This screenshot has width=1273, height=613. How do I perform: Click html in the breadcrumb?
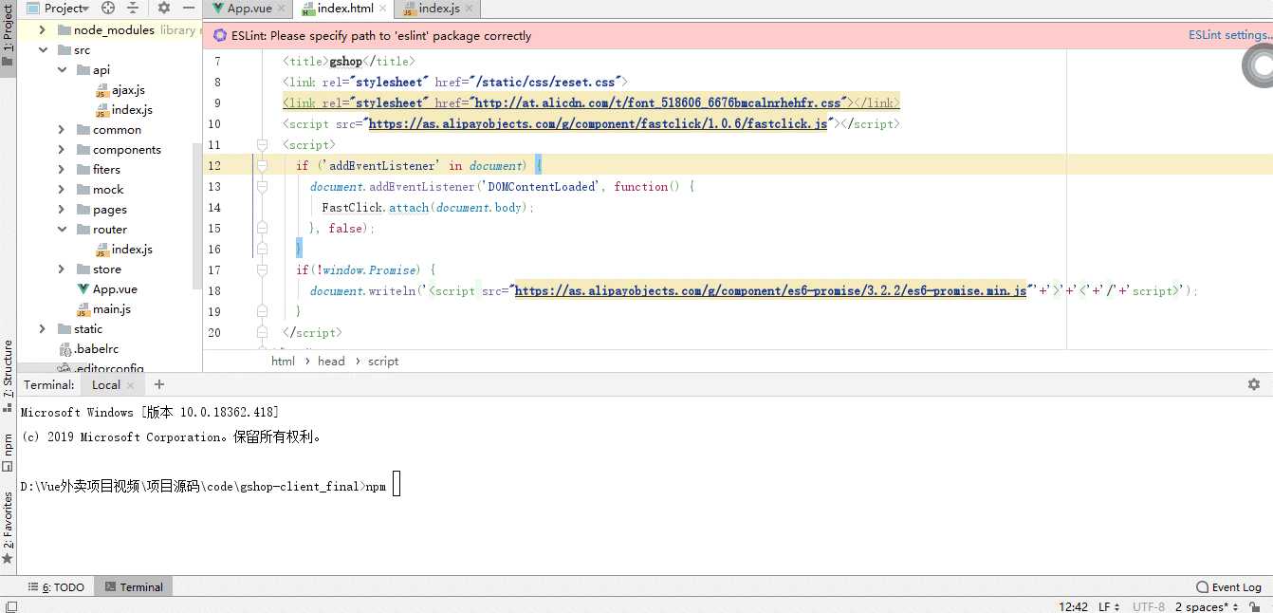(x=283, y=362)
